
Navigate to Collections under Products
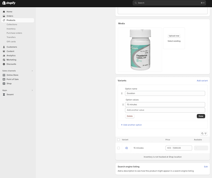click(x=11, y=24)
